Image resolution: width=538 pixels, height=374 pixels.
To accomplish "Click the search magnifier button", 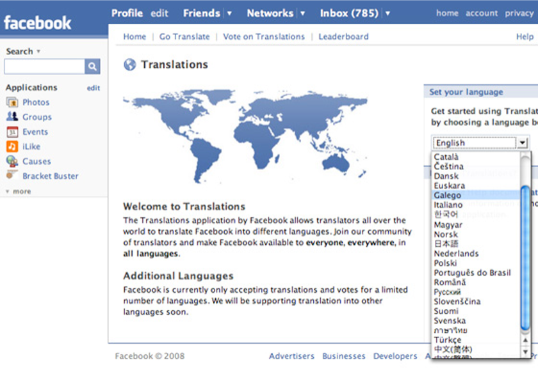I will pyautogui.click(x=92, y=66).
